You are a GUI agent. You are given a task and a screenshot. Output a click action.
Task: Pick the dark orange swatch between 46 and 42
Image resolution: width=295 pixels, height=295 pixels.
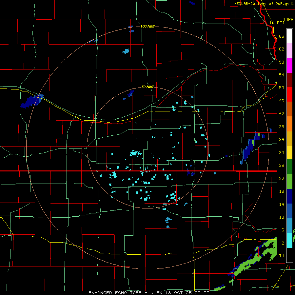[289, 109]
